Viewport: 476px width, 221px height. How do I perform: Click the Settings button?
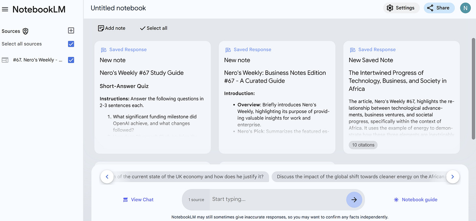coord(401,8)
